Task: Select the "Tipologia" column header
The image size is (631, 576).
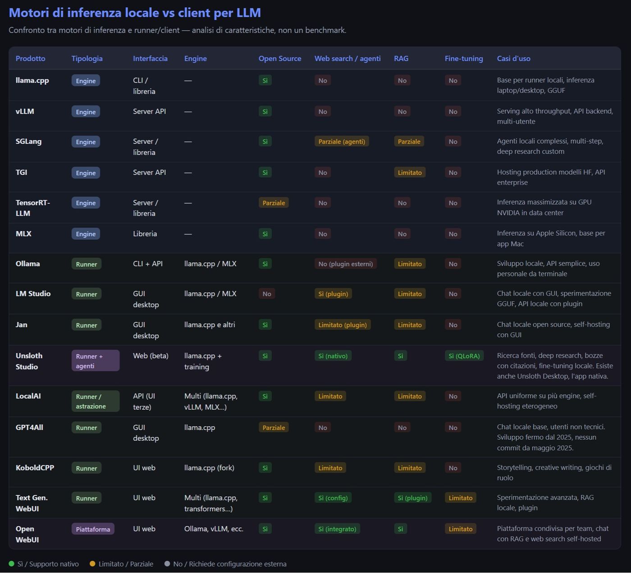Action: [x=87, y=59]
